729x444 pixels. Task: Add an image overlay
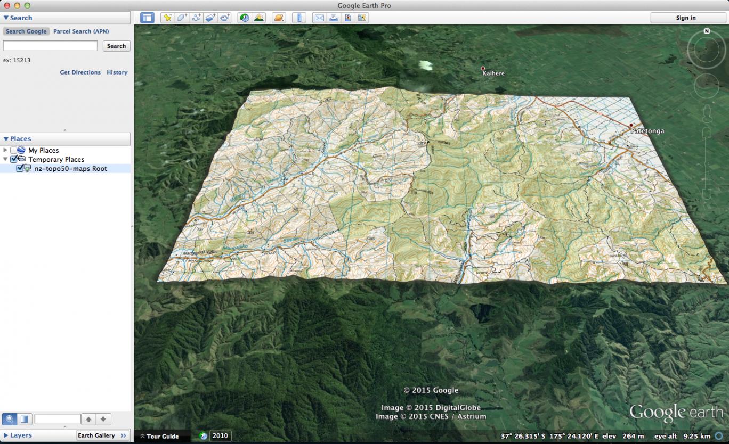210,18
